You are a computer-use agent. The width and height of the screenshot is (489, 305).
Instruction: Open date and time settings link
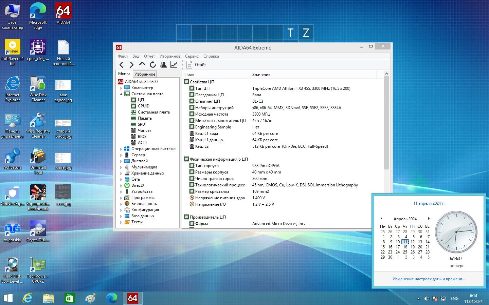[429, 279]
